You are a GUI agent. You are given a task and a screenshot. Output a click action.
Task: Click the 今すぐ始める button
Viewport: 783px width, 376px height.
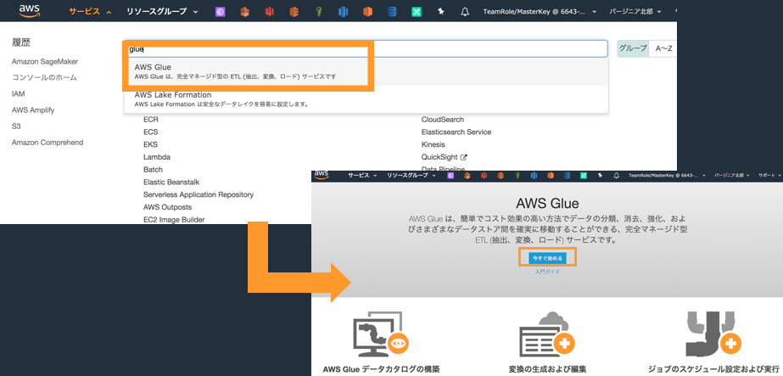[547, 258]
